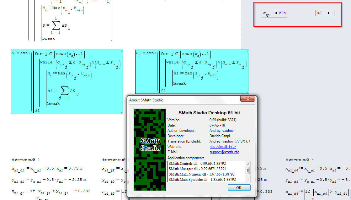
Task: Click the σ_zp kPa result placeholder
Action: point(274,13)
